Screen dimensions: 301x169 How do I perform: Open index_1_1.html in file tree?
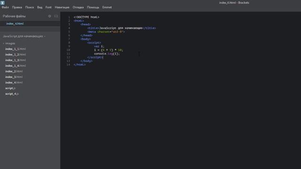point(16,49)
